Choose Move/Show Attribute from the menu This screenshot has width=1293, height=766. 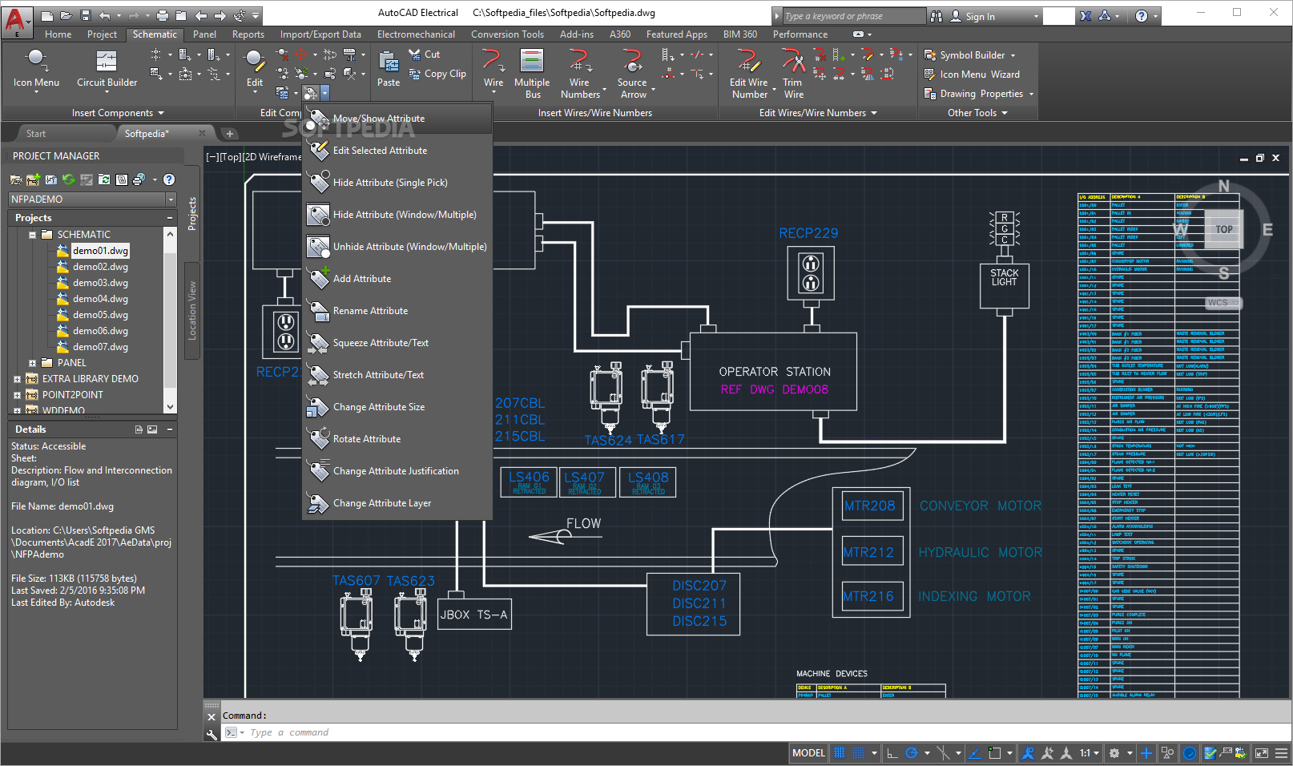coord(397,119)
